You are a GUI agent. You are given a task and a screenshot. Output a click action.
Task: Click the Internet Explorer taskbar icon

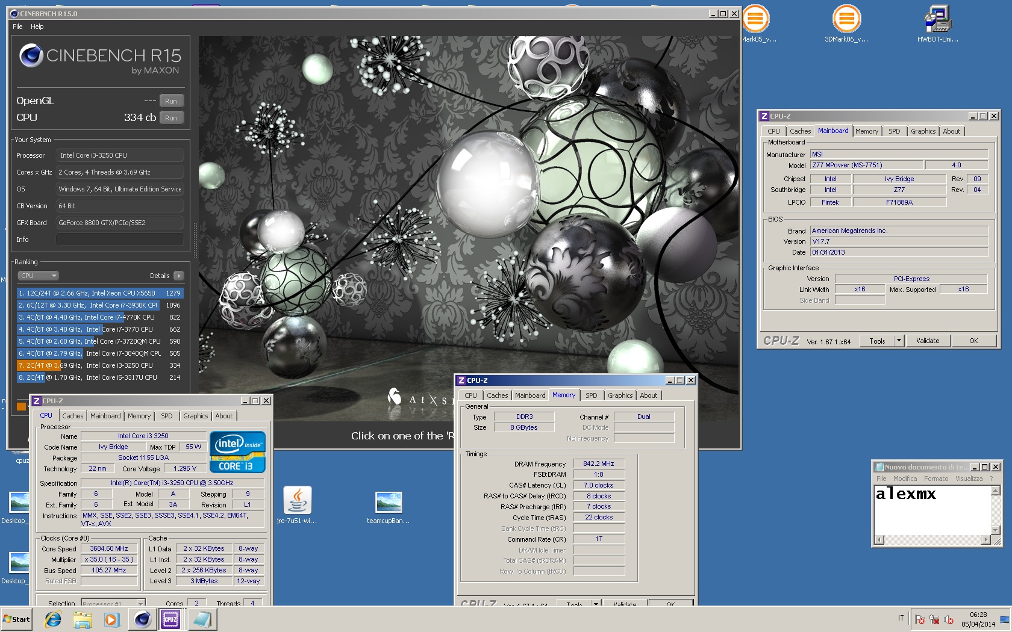click(x=53, y=619)
